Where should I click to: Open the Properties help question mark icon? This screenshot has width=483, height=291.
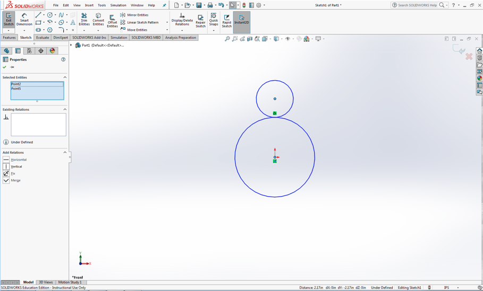click(63, 59)
